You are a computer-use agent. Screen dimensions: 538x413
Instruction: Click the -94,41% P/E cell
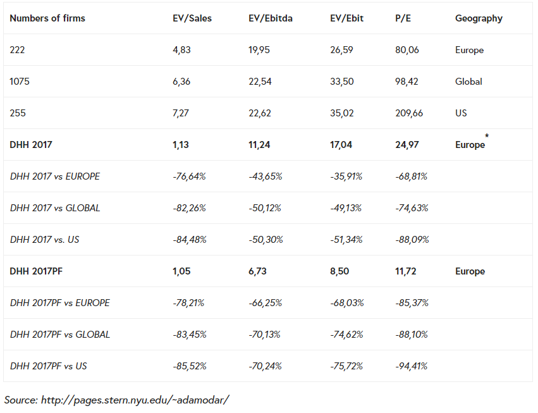(x=412, y=366)
